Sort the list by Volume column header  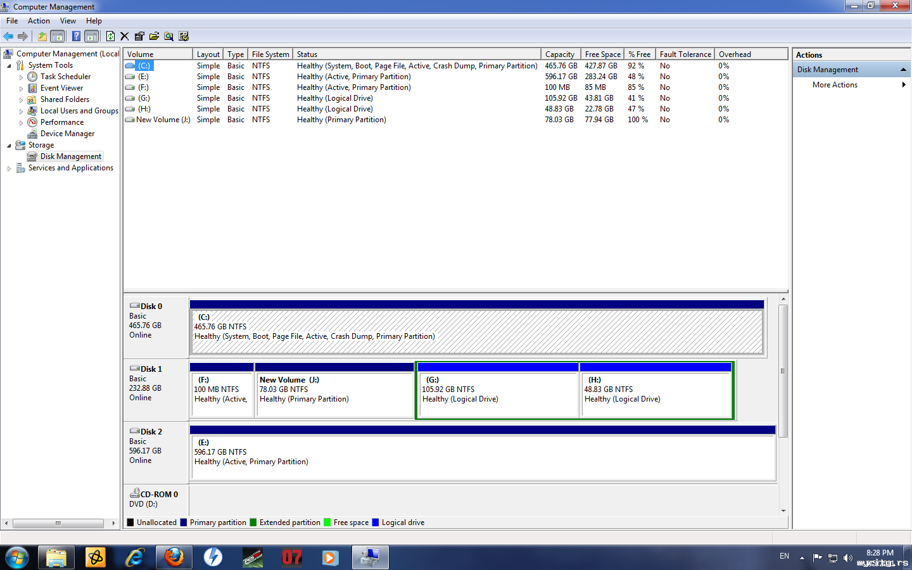(158, 54)
